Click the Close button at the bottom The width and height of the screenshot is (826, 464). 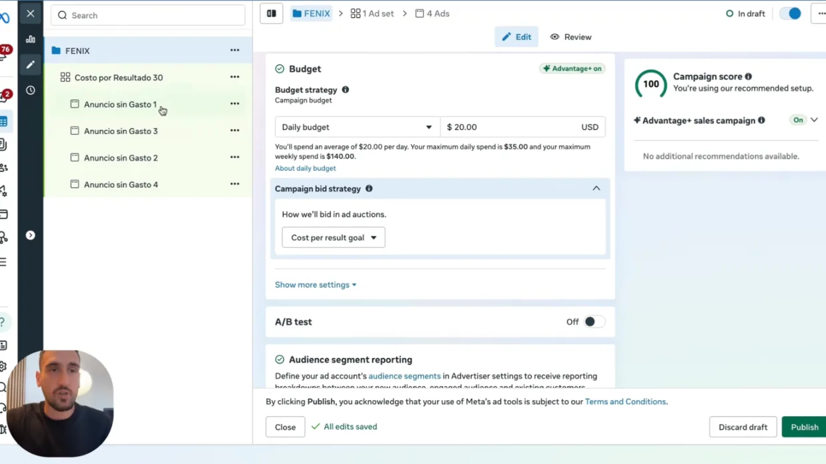(285, 427)
